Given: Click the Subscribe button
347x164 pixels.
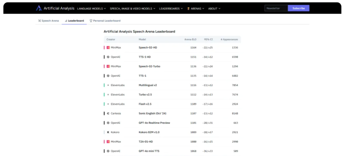Looking at the screenshot, I should (299, 8).
